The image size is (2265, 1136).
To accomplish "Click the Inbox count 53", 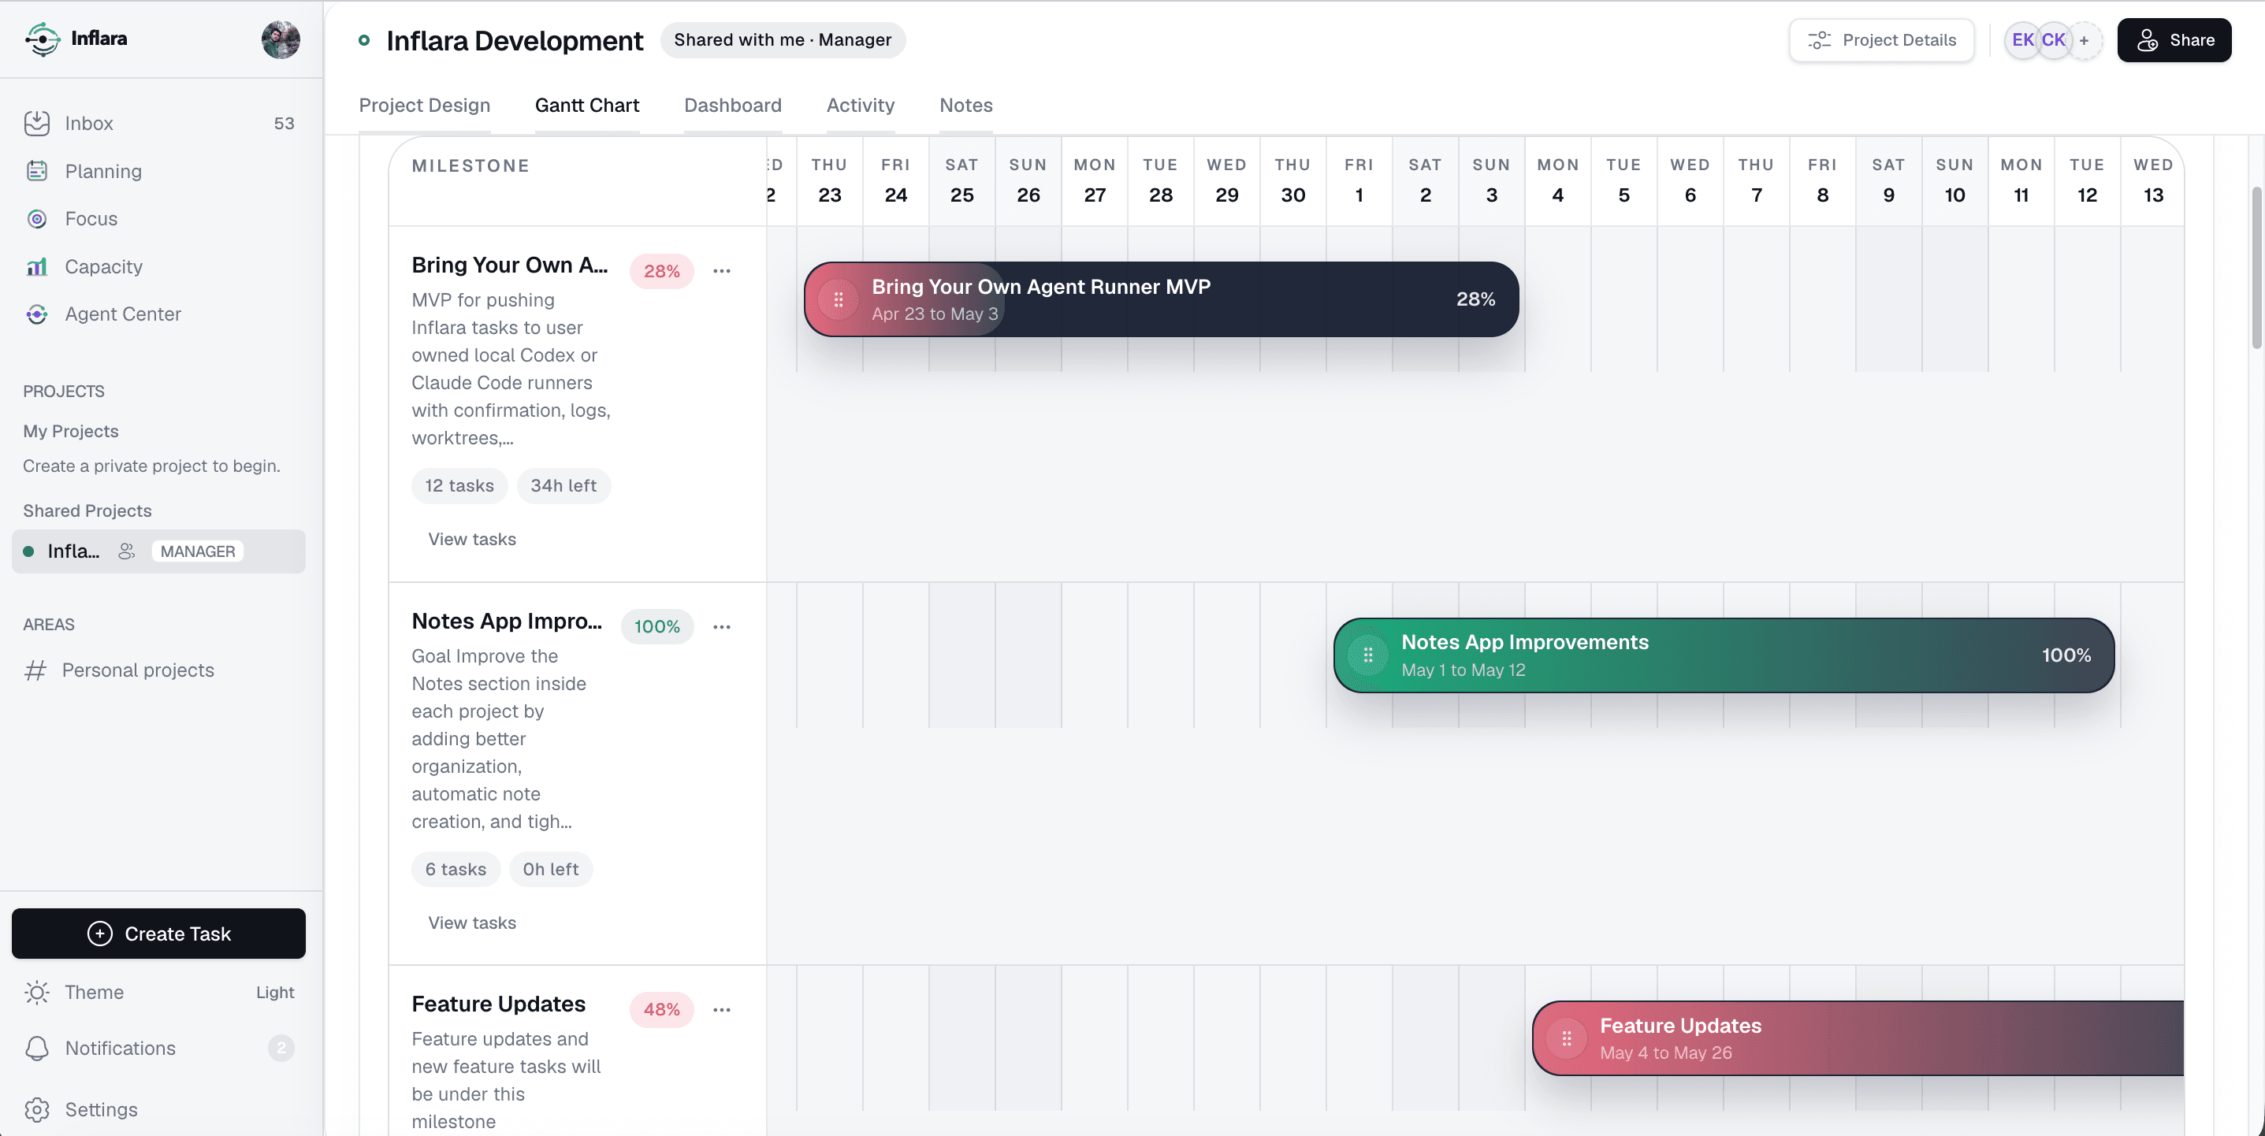I will (x=283, y=123).
